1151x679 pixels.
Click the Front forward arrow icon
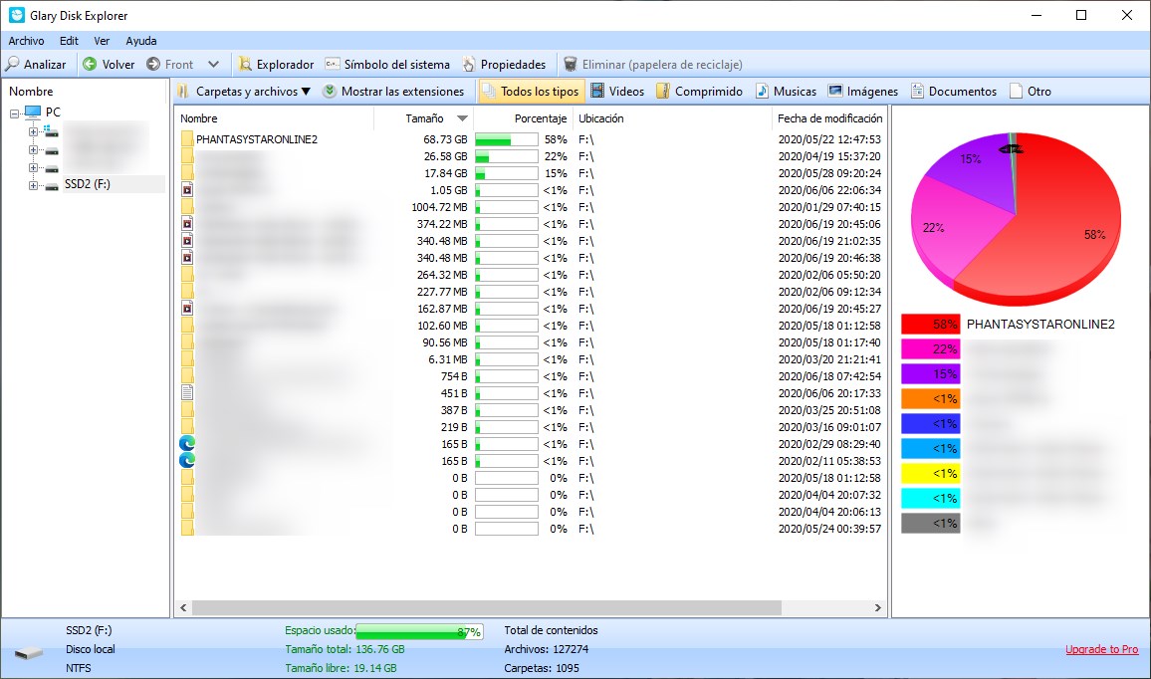[153, 64]
